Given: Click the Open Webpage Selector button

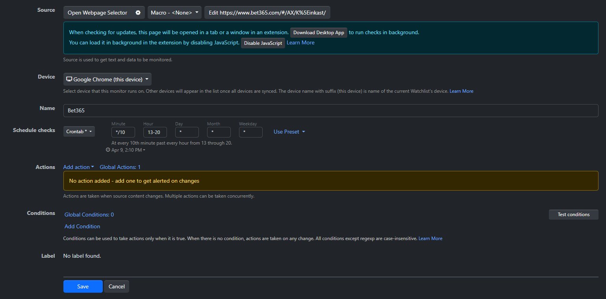Looking at the screenshot, I should click(97, 13).
